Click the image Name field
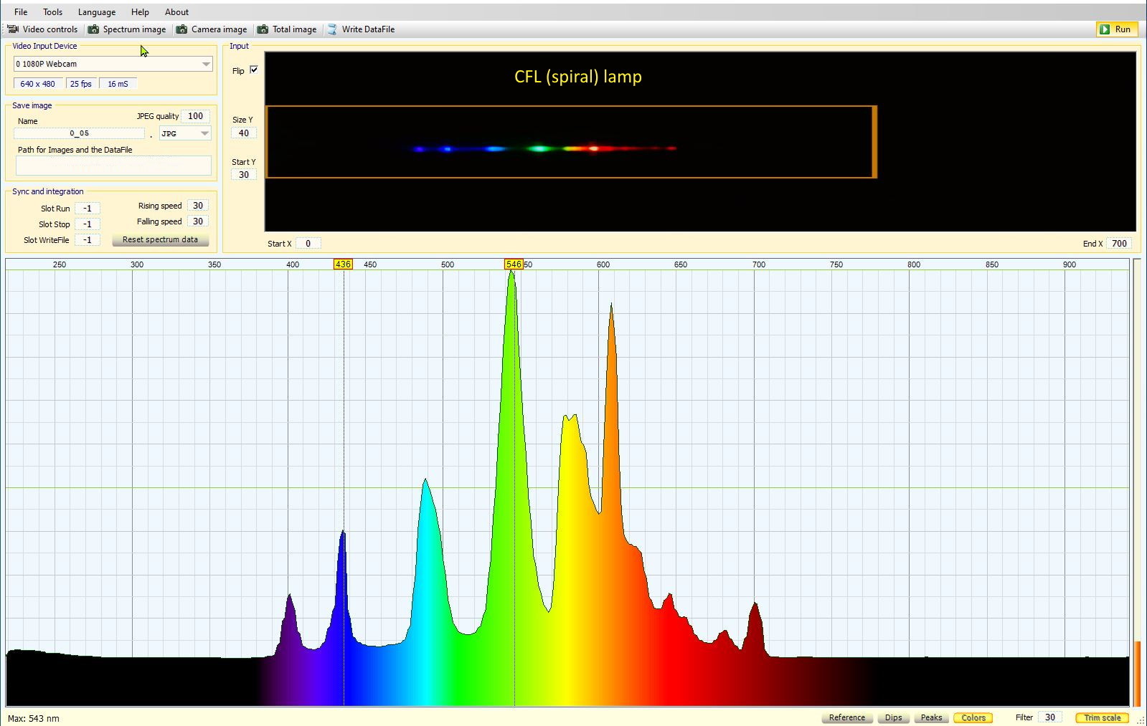Screen dimensions: 1147x726 (x=79, y=133)
